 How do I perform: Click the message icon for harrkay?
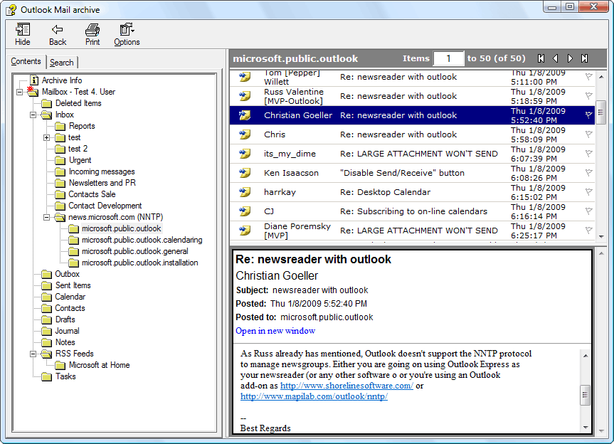245,192
